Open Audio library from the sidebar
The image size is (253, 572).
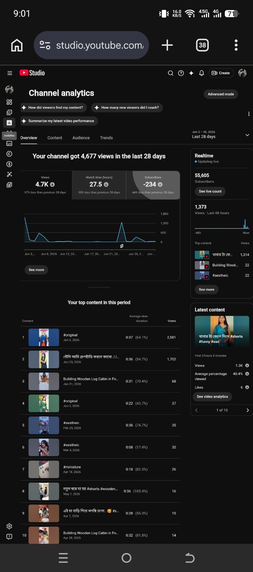pos(9,185)
